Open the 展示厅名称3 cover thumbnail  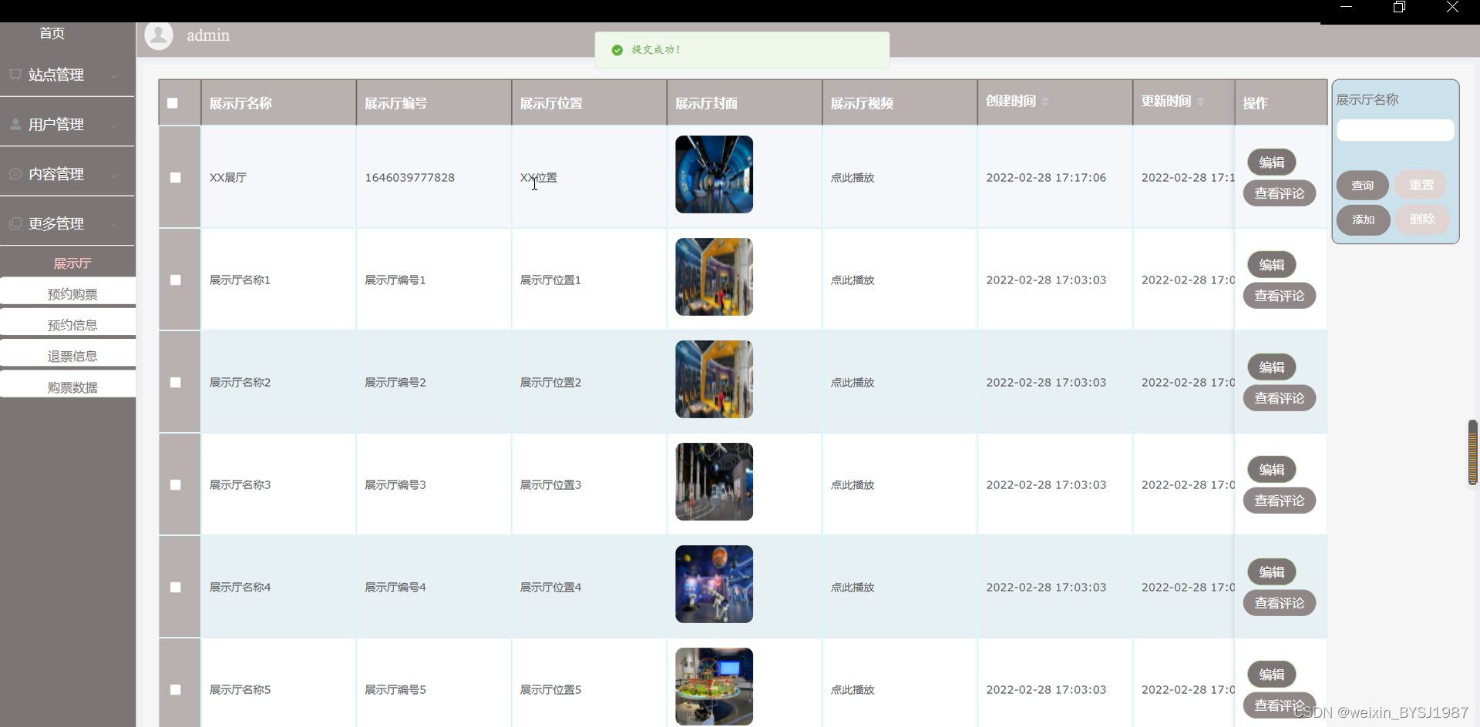[x=714, y=481]
